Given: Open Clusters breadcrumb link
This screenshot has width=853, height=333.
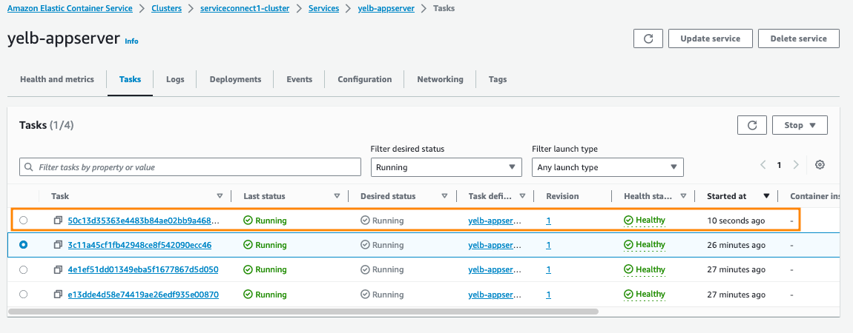Looking at the screenshot, I should coord(167,9).
